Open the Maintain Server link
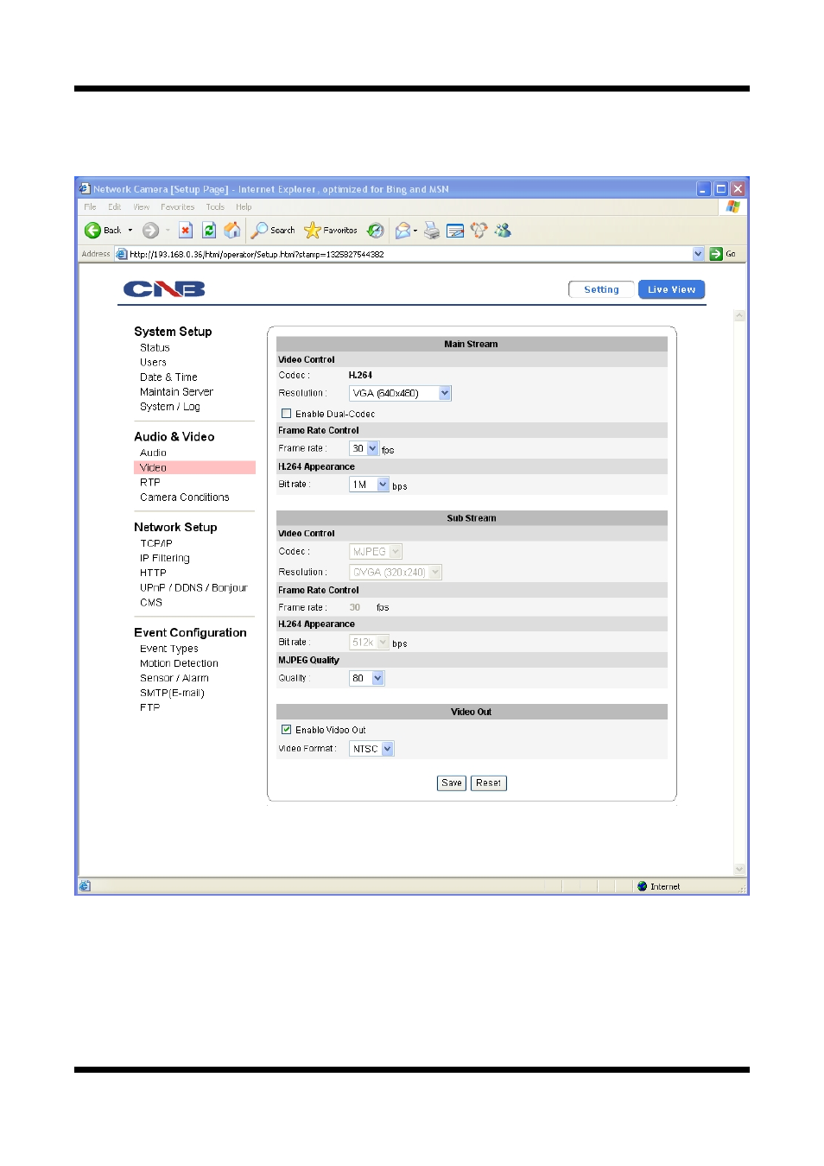The width and height of the screenshot is (824, 1166). click(176, 392)
